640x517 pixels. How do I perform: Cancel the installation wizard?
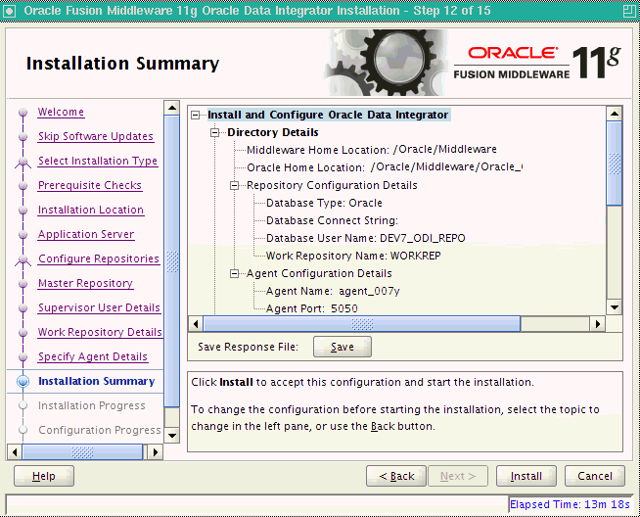(595, 476)
